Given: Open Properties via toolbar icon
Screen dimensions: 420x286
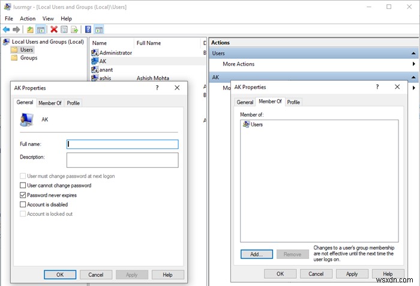Looking at the screenshot, I should [x=64, y=29].
